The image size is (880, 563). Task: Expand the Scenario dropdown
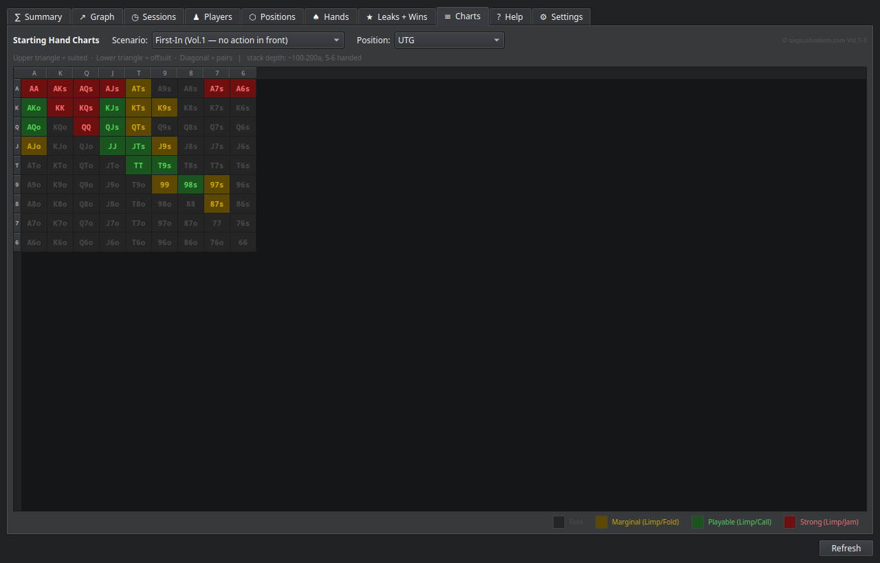tap(247, 41)
